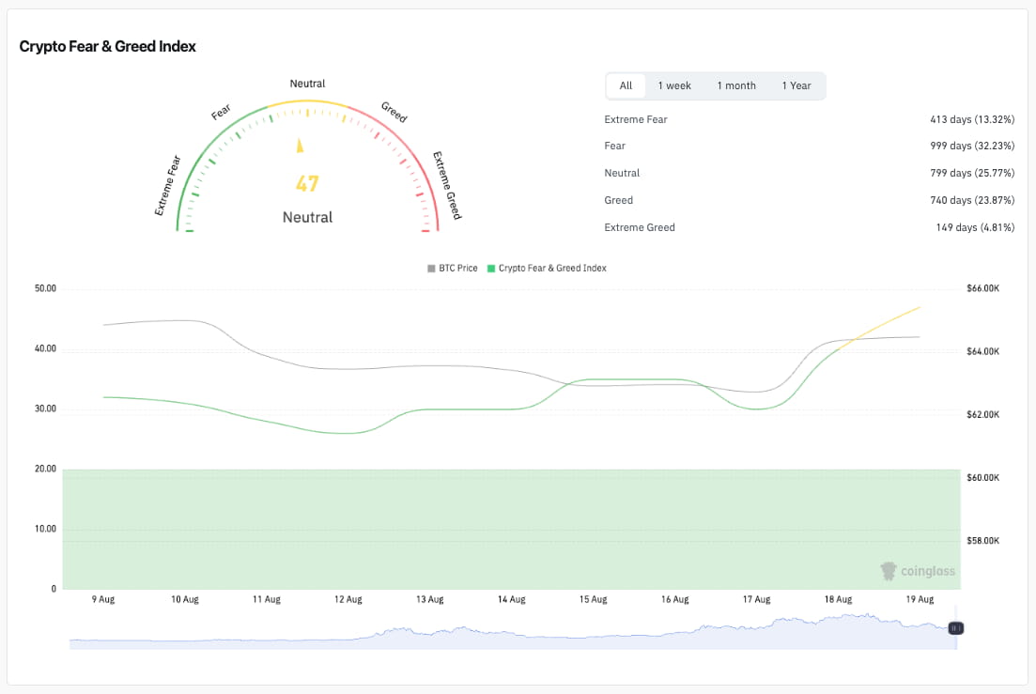Toggle Crypto Fear & Greed Index legend

547,268
